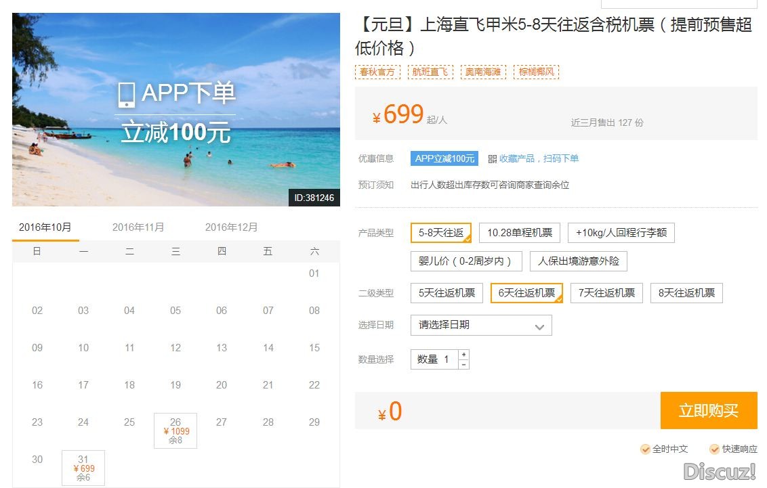The image size is (767, 488).
Task: Choose the 婴儿价（0-2周岁内） option
Action: tap(467, 261)
